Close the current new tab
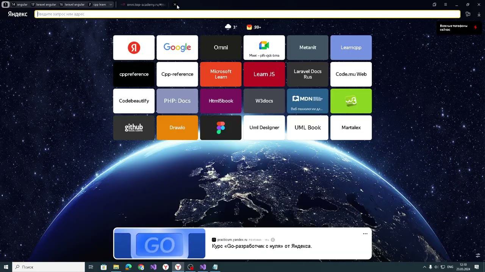 point(175,5)
